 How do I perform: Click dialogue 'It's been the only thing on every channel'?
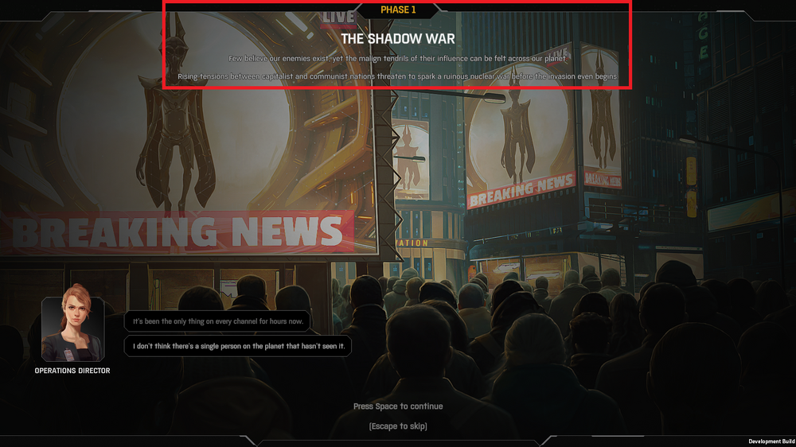(x=217, y=321)
